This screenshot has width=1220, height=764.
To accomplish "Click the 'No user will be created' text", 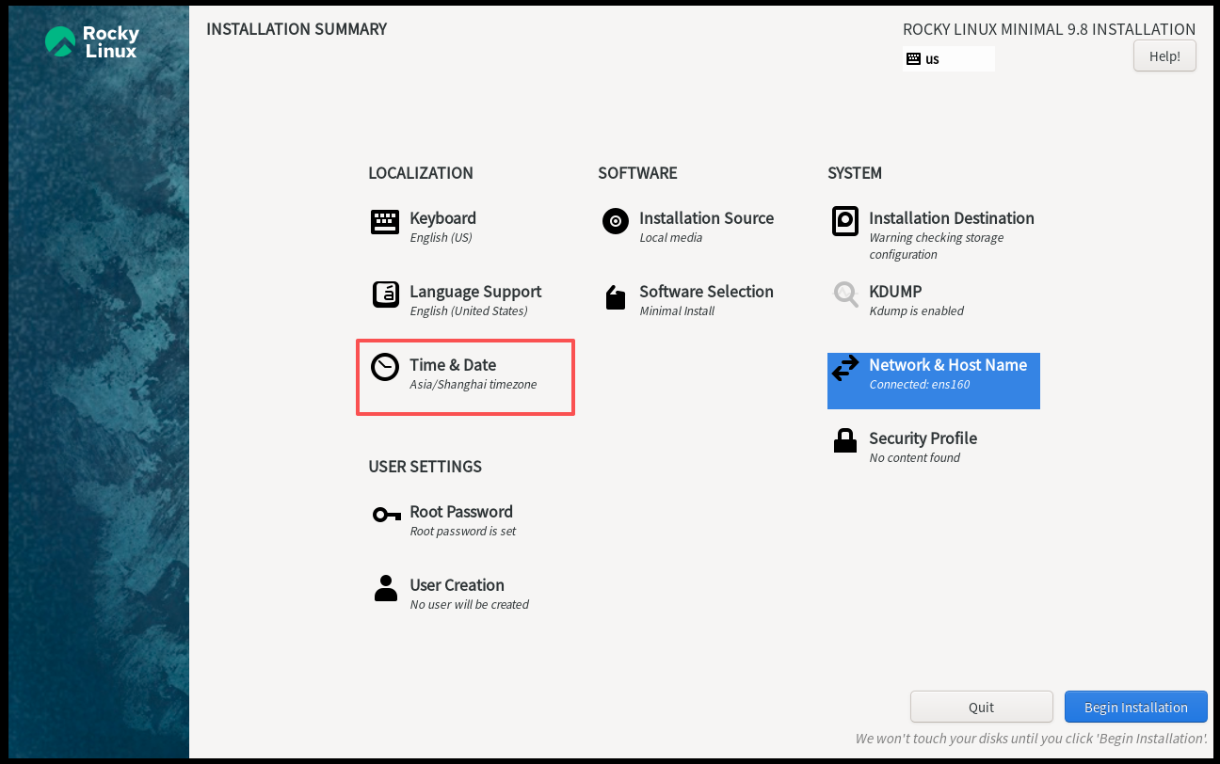I will pos(469,605).
